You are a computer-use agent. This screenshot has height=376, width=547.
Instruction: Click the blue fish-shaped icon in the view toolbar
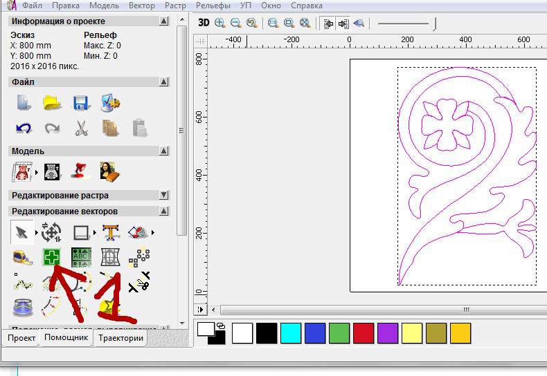tap(359, 23)
